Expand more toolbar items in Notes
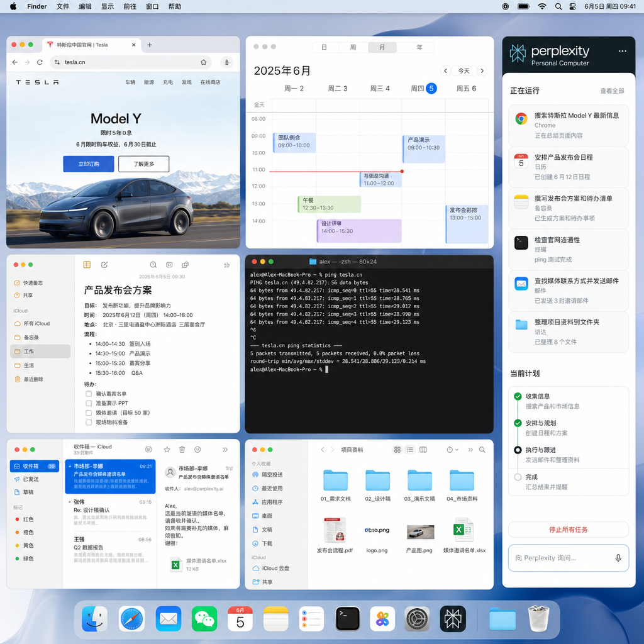This screenshot has height=644, width=644. 226,265
